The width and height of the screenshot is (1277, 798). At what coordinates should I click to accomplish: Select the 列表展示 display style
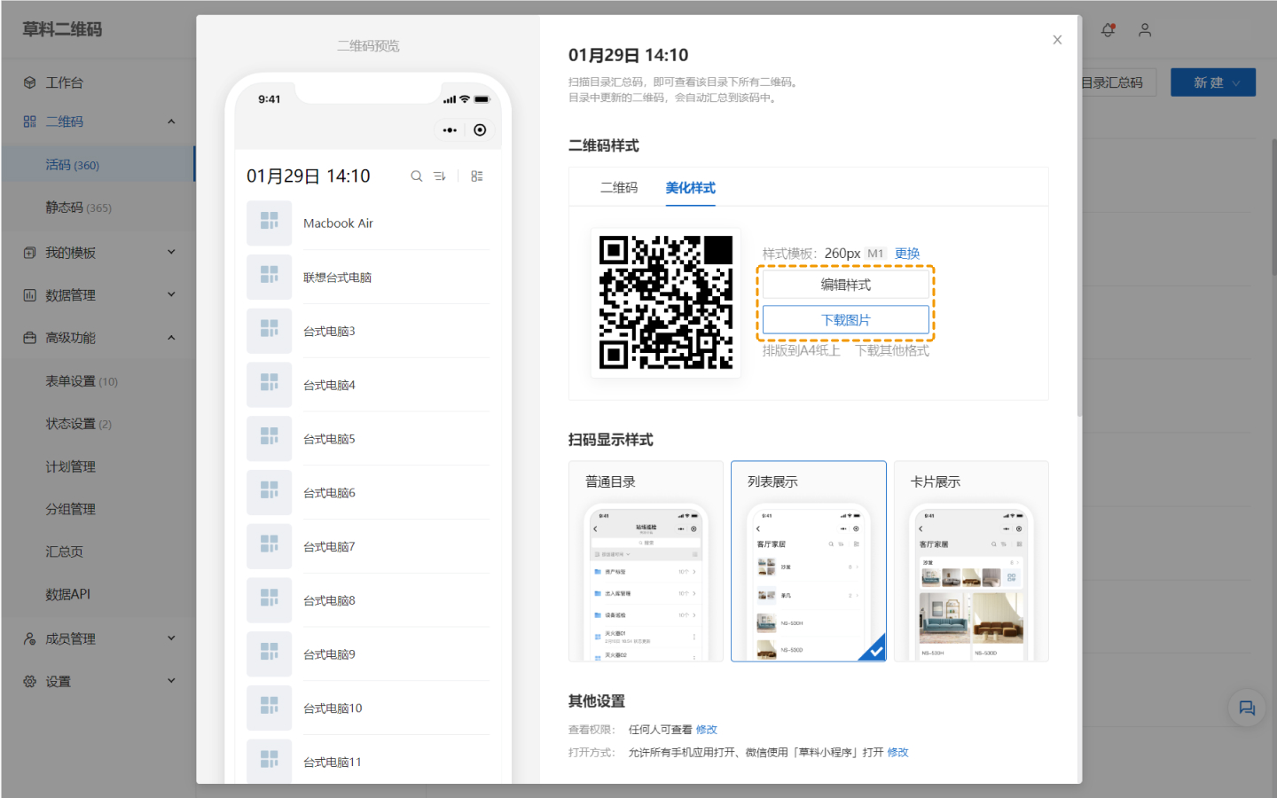[809, 561]
